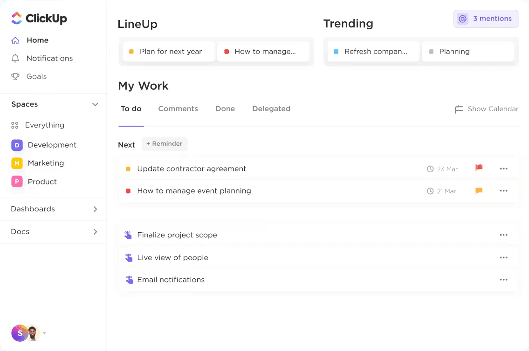The width and height of the screenshot is (529, 351).
Task: Open the user avatar account menu
Action: (x=27, y=333)
